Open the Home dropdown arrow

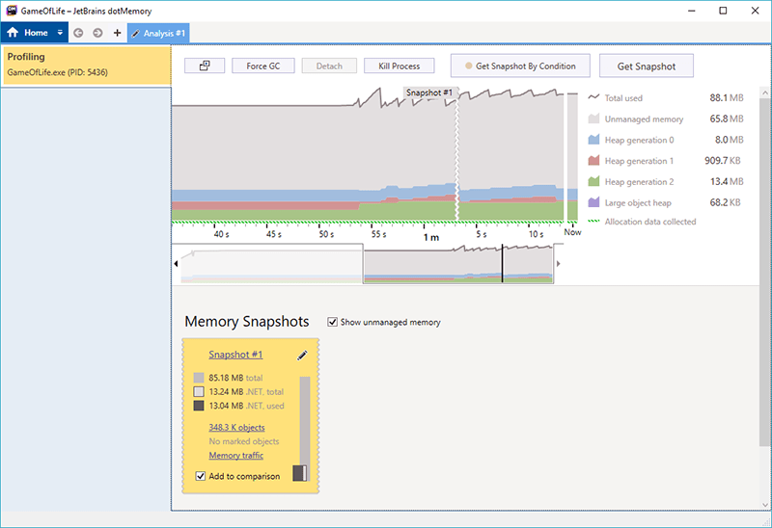[60, 33]
